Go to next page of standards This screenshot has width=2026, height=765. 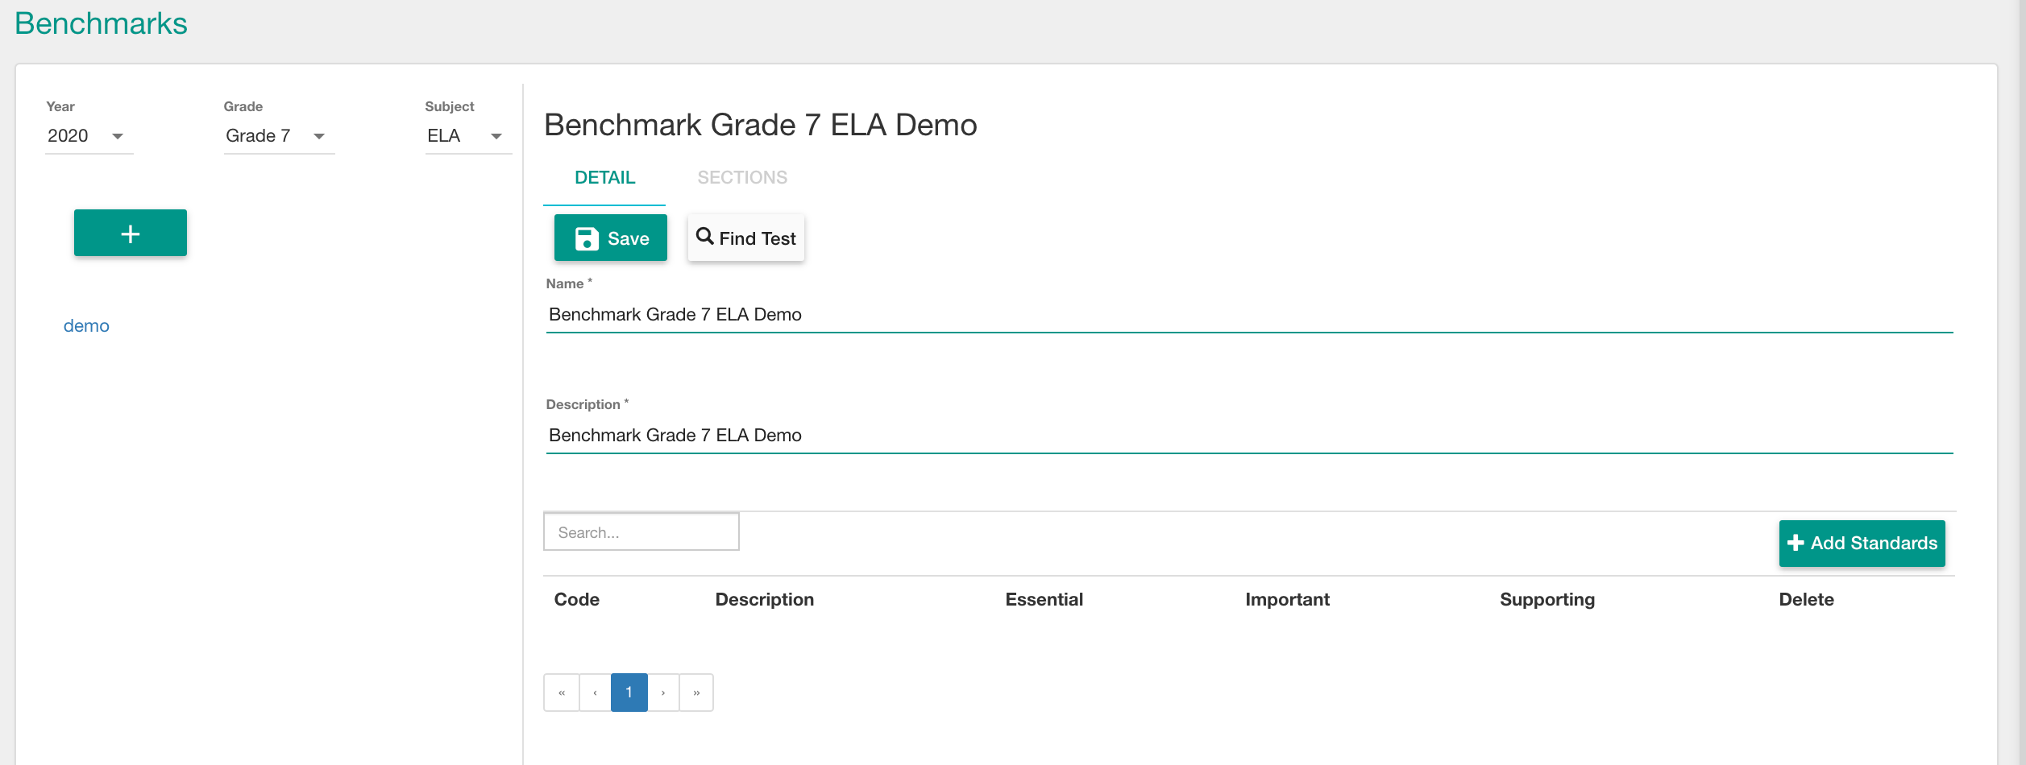663,693
